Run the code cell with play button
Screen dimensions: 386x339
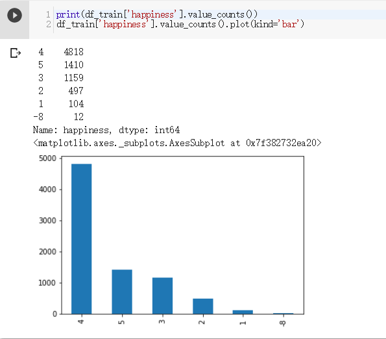pos(14,16)
